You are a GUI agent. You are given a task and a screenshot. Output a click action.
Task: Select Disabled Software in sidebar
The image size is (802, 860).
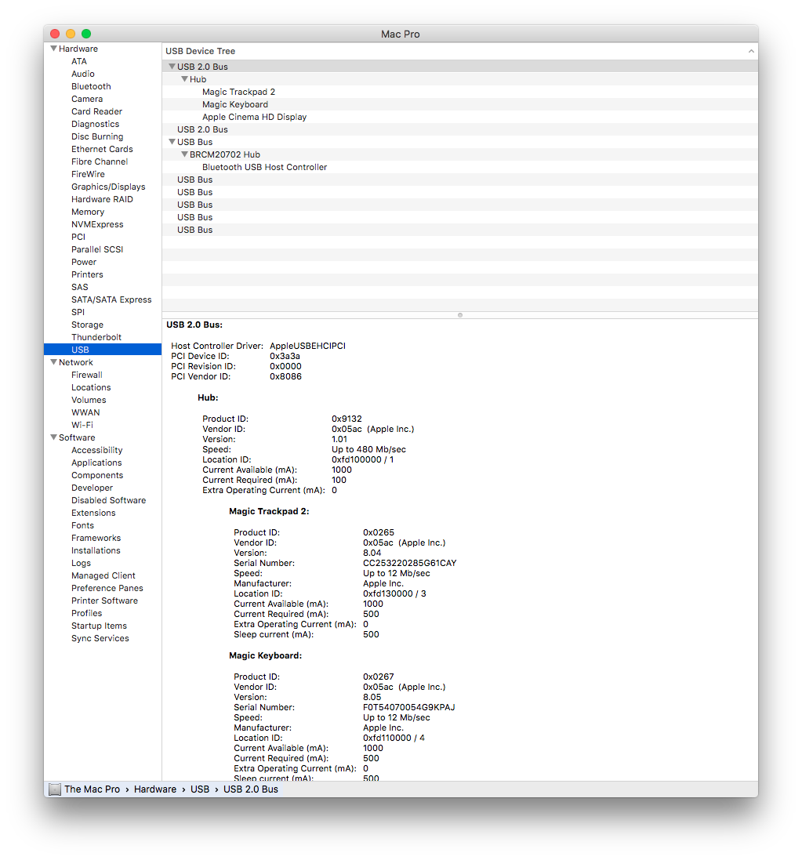109,500
